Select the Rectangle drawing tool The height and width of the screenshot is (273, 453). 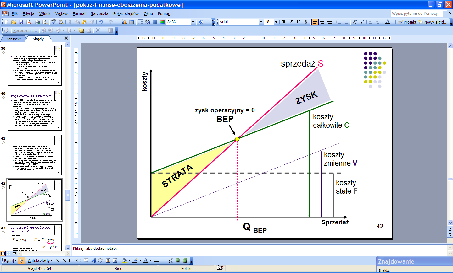(72, 260)
